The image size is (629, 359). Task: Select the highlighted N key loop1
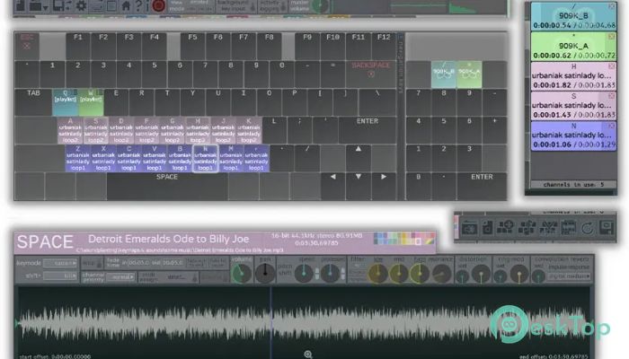(206, 158)
